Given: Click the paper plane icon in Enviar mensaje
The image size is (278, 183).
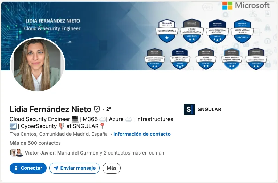Looking at the screenshot, I should pyautogui.click(x=56, y=168).
